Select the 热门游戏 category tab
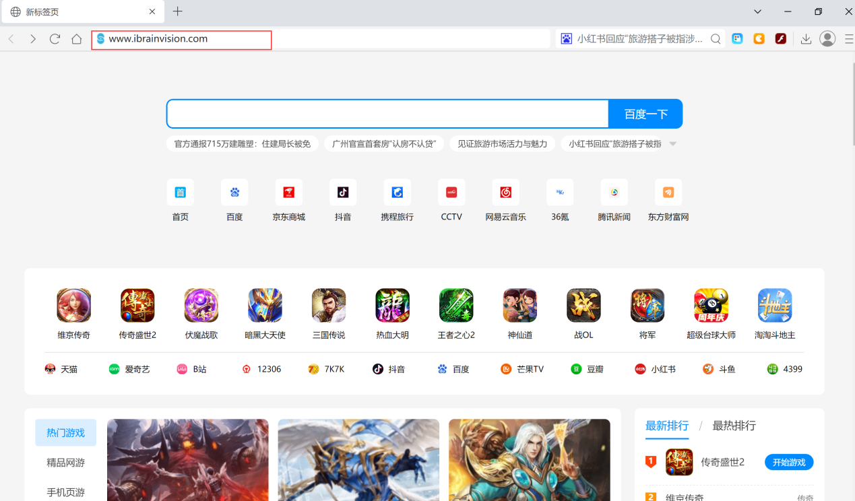This screenshot has width=855, height=501. pos(66,433)
